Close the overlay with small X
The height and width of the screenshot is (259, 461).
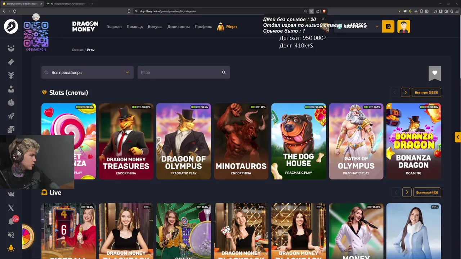(x=323, y=18)
